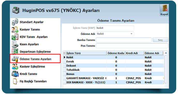Open Kısım Ayarları menu item

29,44
